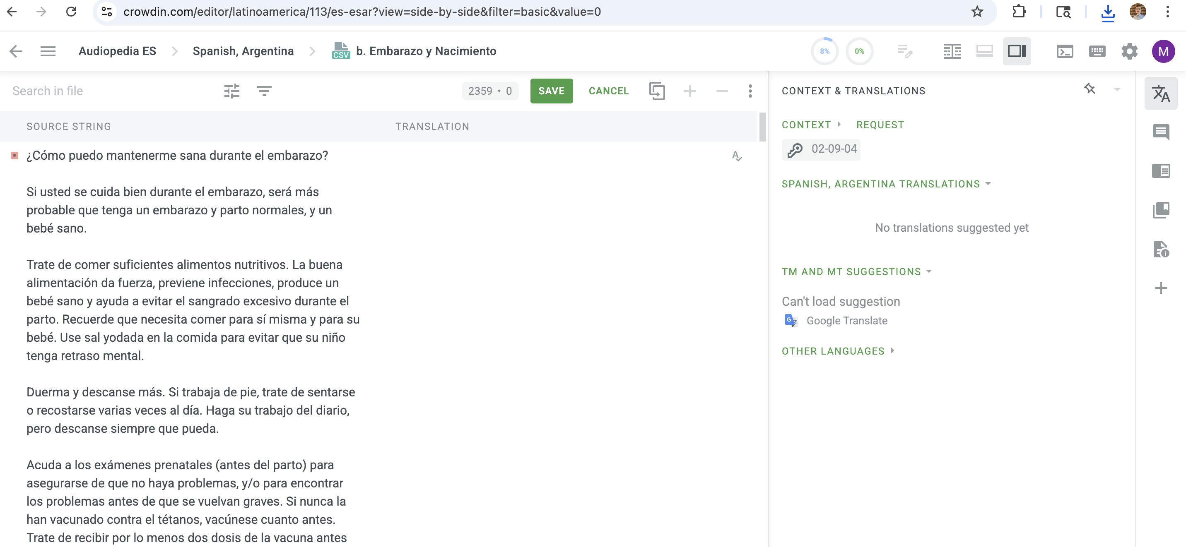
Task: Open Audiopedia ES breadcrumb
Action: (x=117, y=51)
